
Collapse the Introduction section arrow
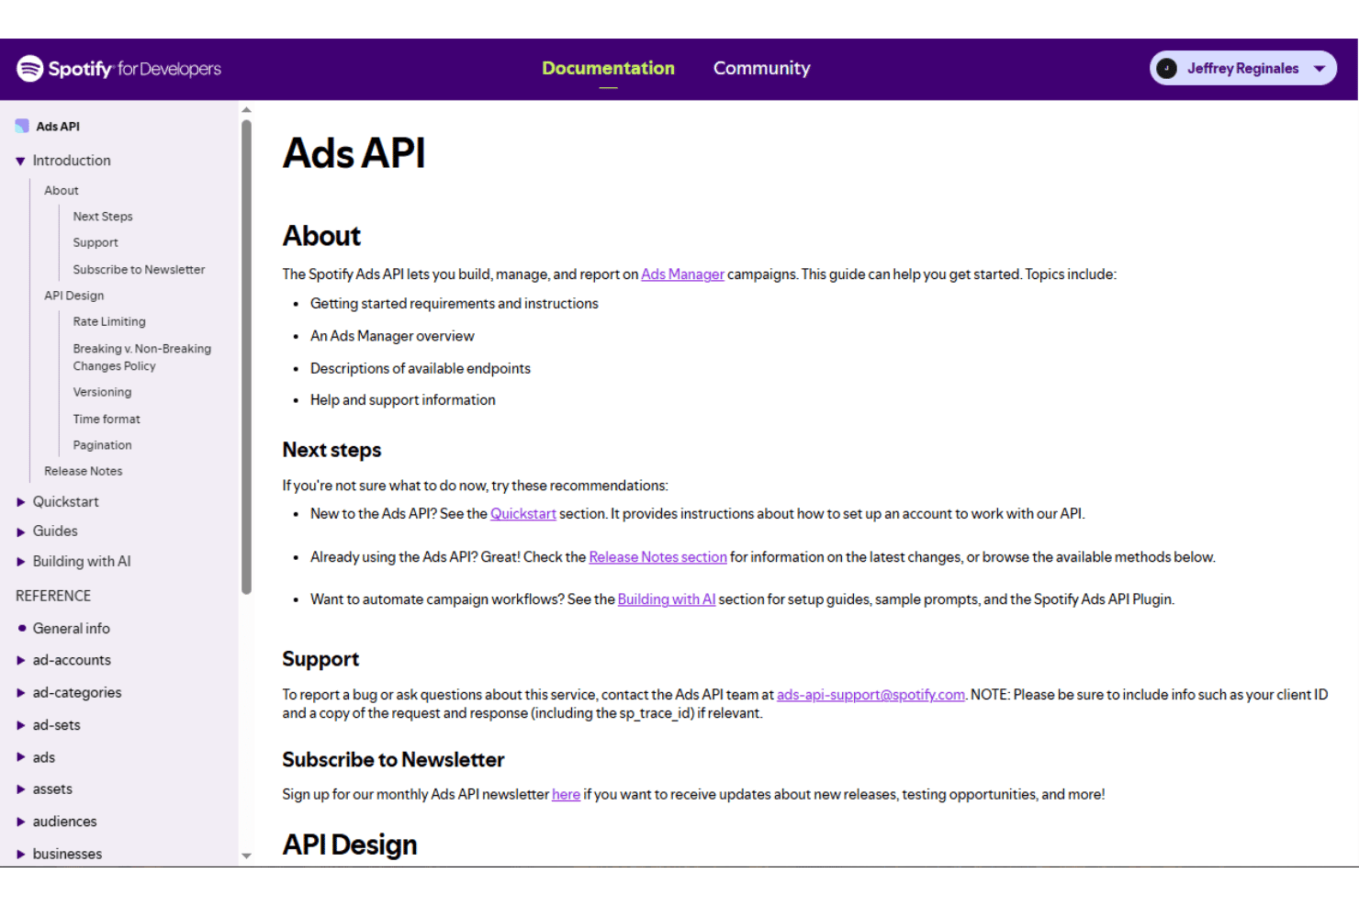click(x=20, y=162)
